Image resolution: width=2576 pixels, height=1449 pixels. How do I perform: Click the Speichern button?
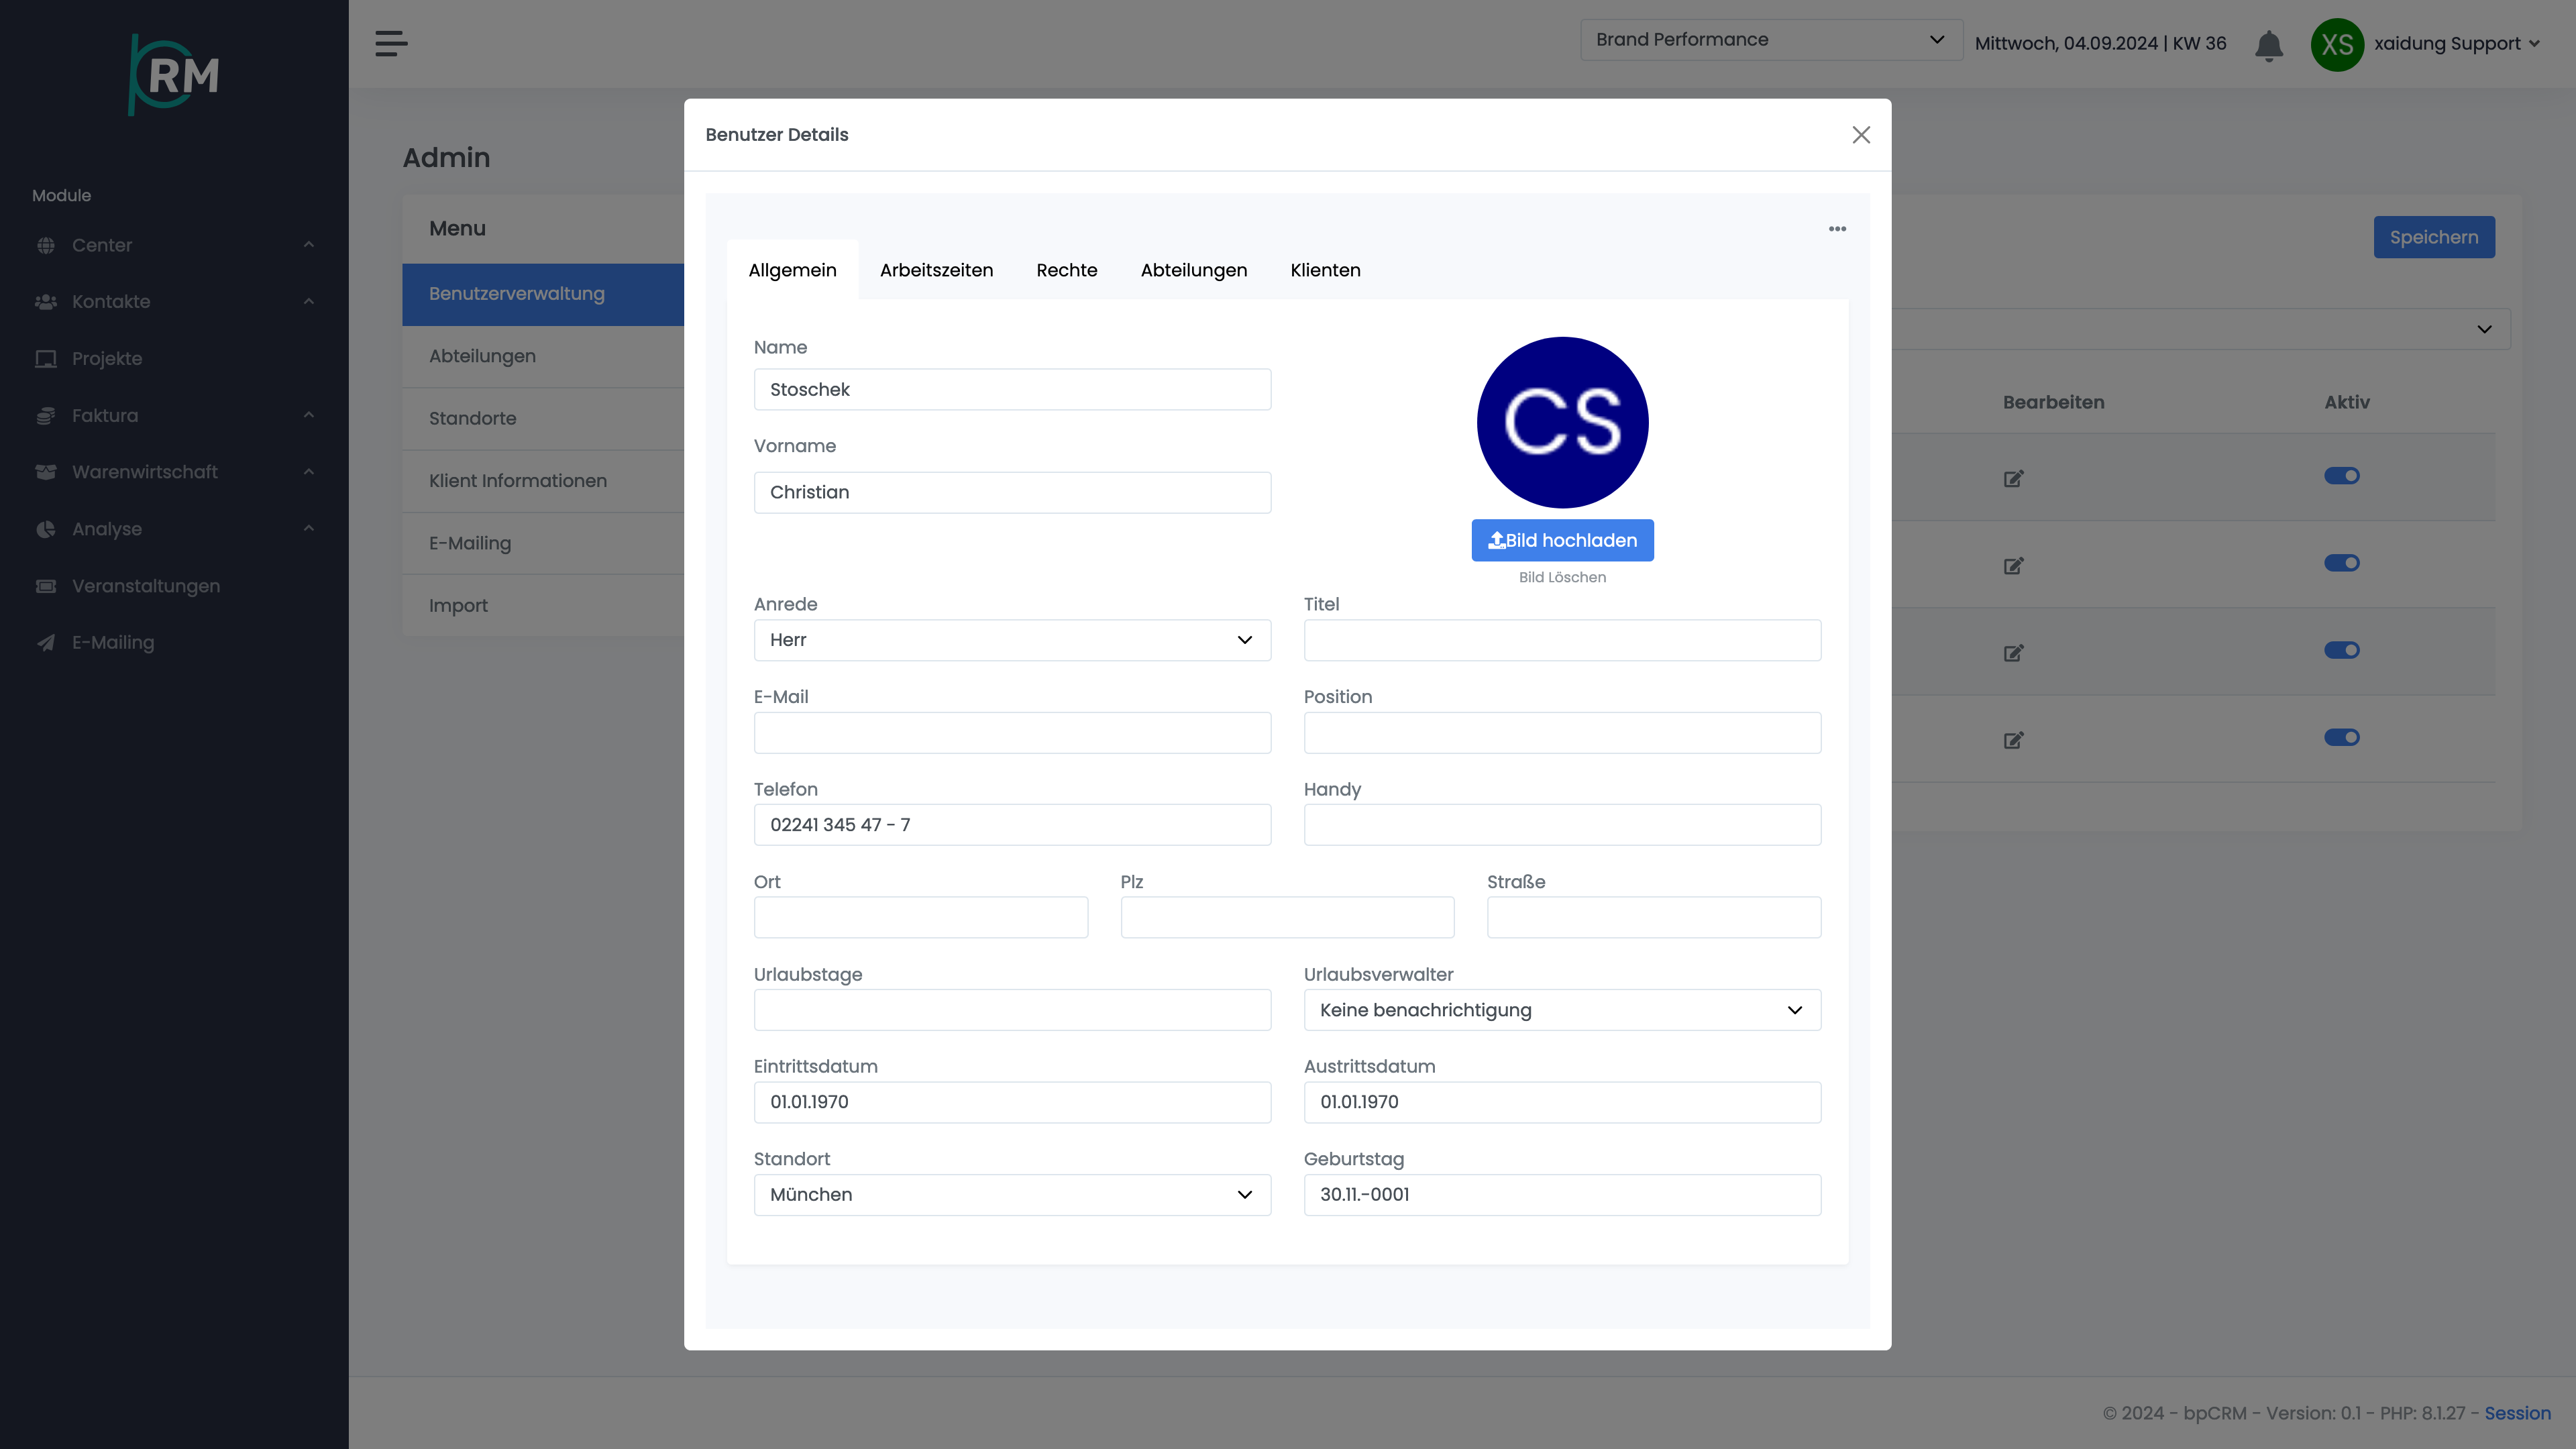tap(2434, 237)
